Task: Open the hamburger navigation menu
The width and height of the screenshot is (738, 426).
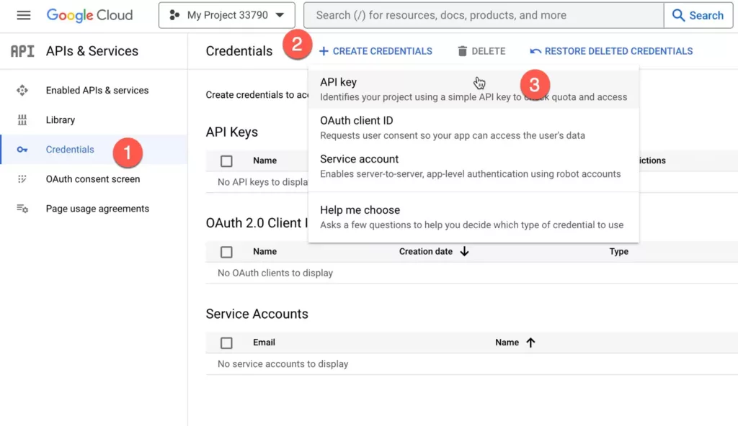Action: click(24, 15)
